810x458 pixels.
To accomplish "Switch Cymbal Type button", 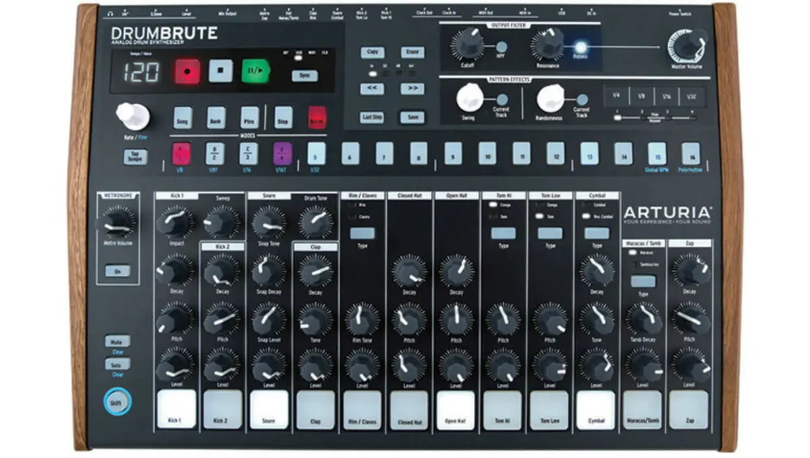I will tap(597, 233).
